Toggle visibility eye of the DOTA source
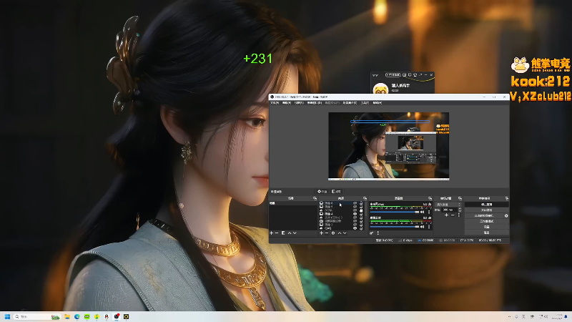This screenshot has width=572, height=322. pyautogui.click(x=355, y=210)
